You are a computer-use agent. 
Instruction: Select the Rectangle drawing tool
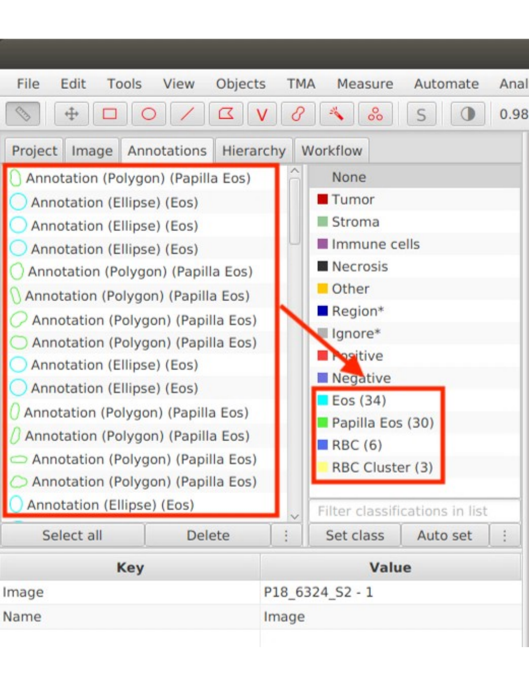[x=109, y=114]
